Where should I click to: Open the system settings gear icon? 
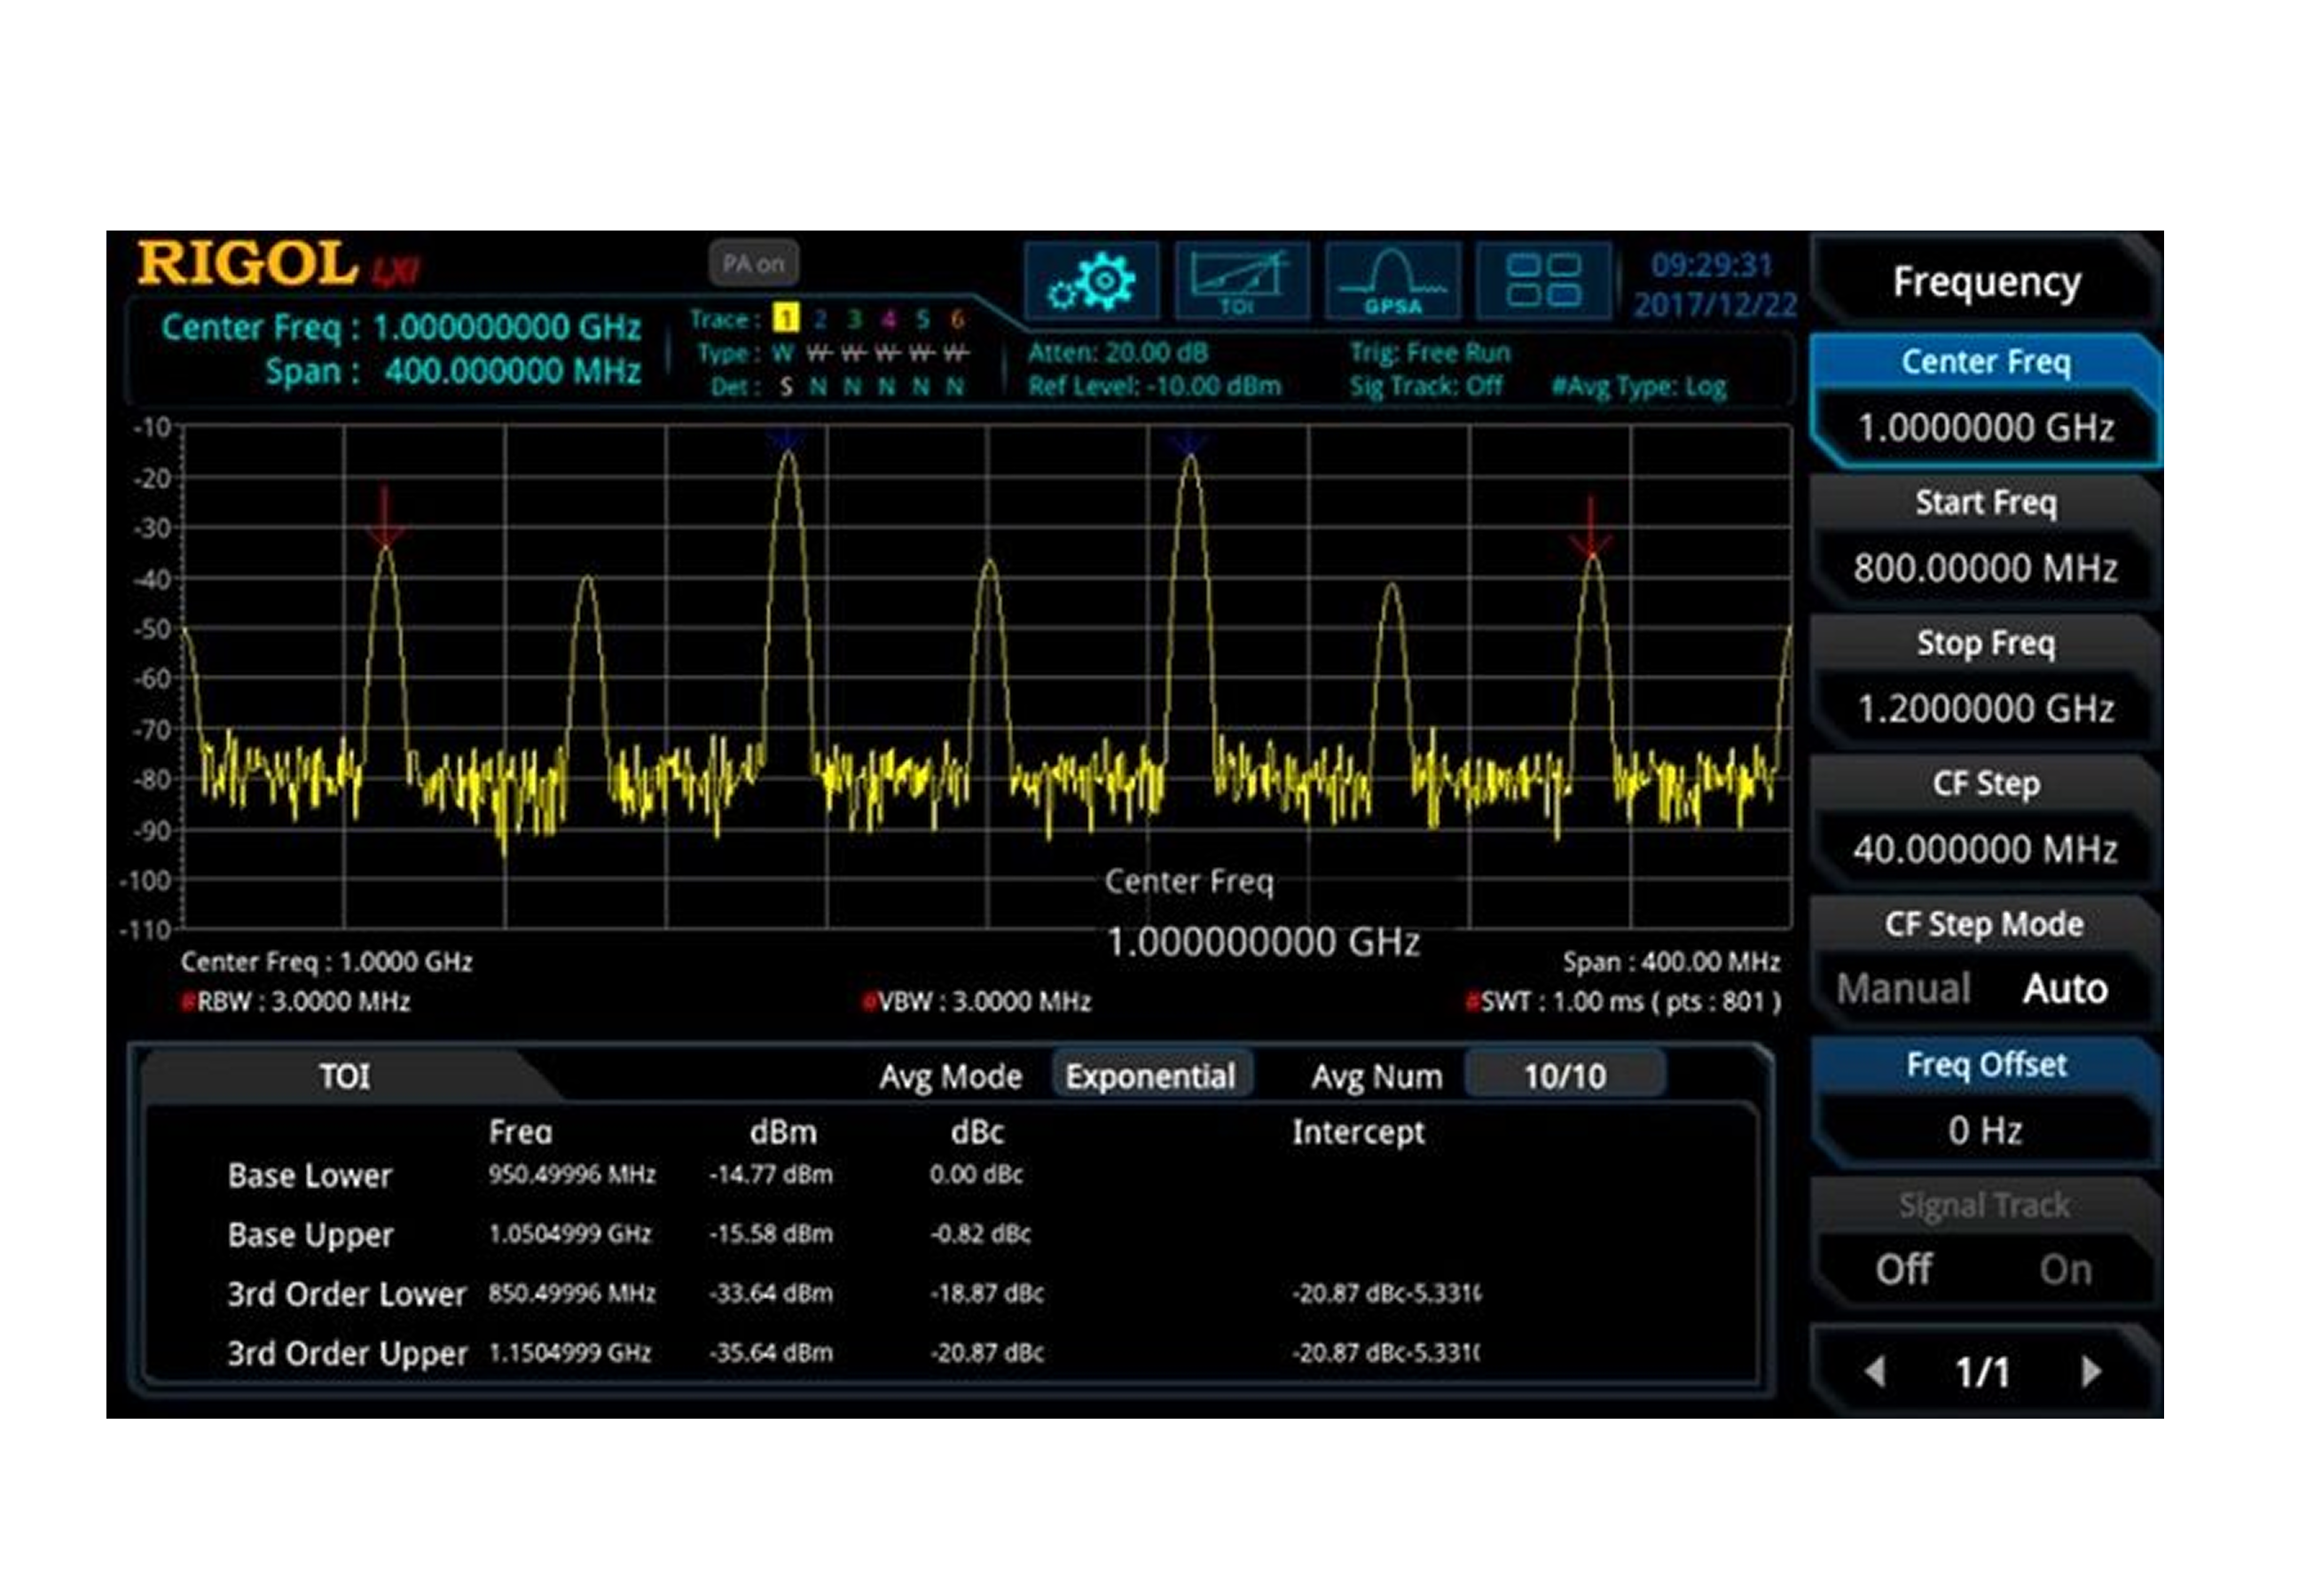(1091, 281)
